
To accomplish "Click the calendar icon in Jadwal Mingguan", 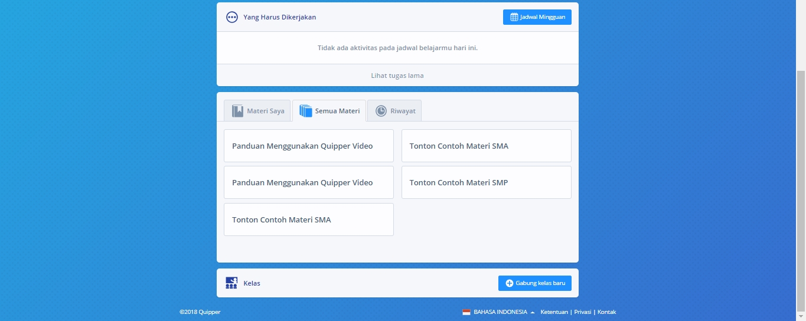I will [514, 17].
